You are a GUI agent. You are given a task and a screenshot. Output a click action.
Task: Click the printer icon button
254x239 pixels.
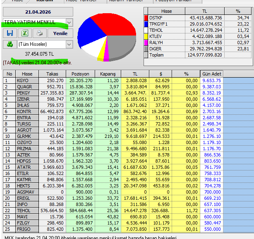(40, 33)
